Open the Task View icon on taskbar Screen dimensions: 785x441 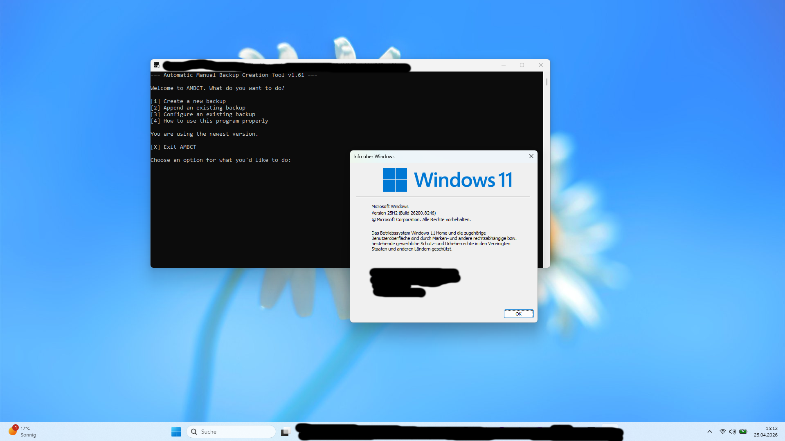(286, 432)
